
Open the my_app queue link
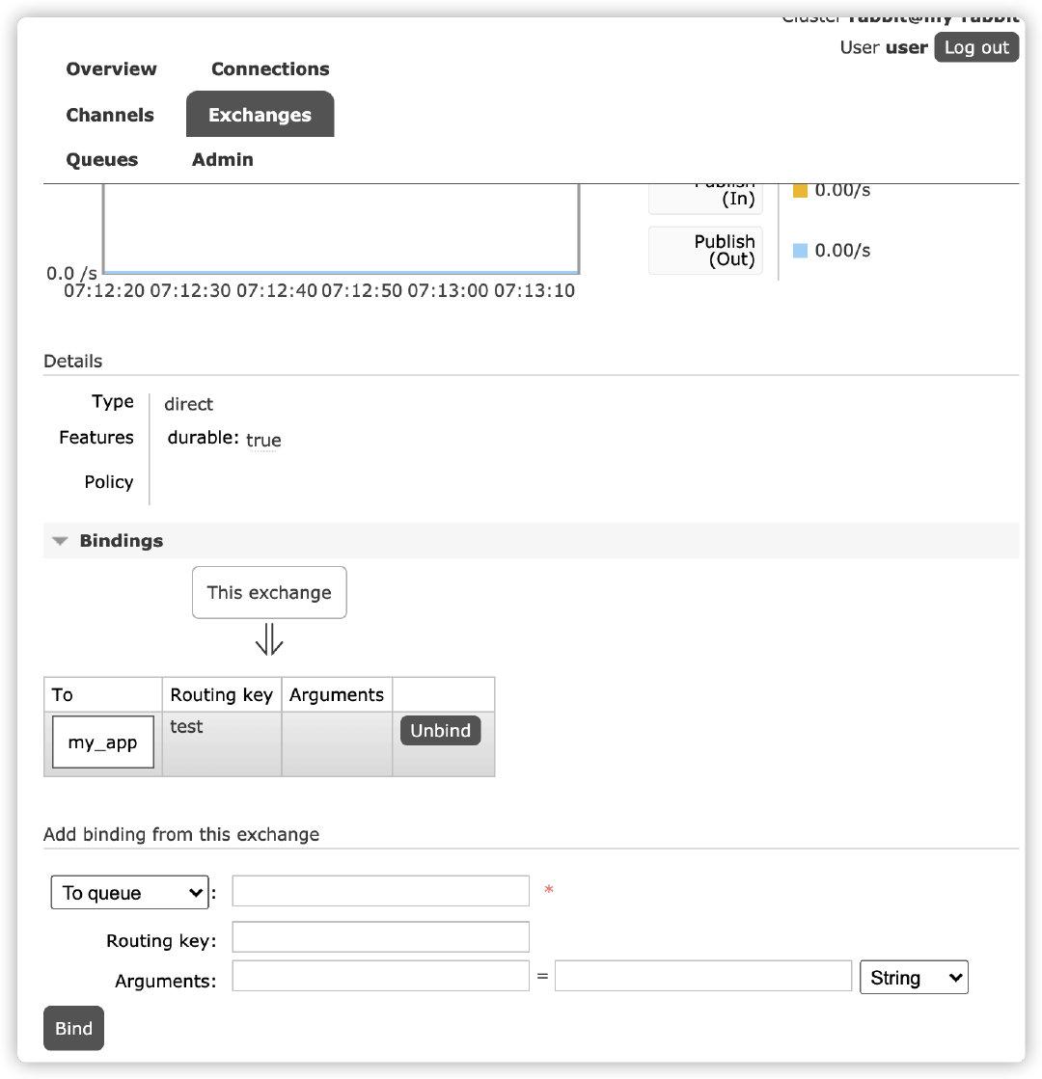pos(102,742)
